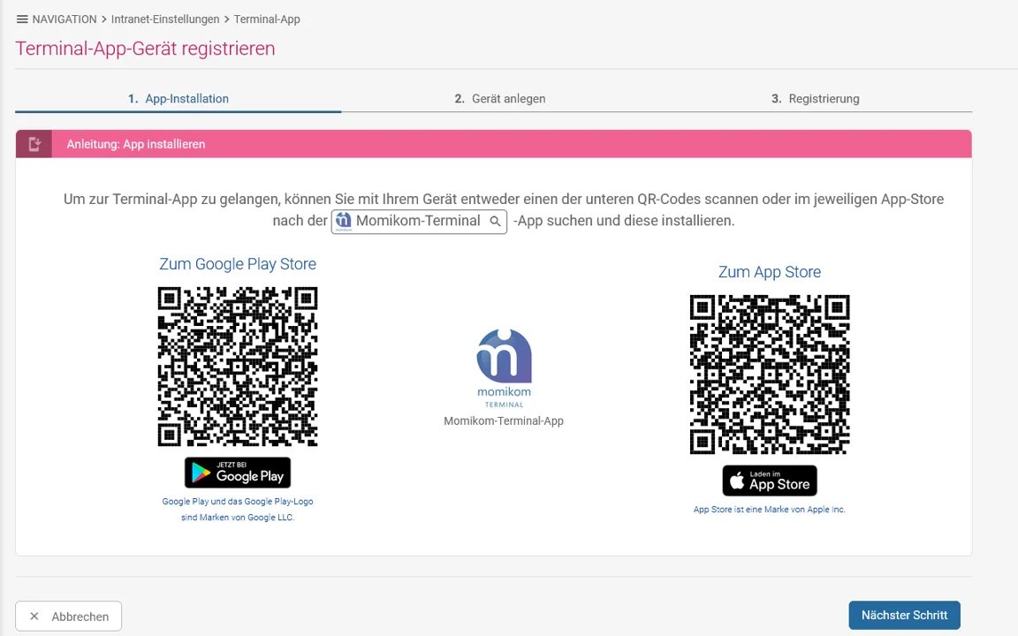1018x636 pixels.
Task: Open the Zum App Store link
Action: pyautogui.click(x=770, y=271)
